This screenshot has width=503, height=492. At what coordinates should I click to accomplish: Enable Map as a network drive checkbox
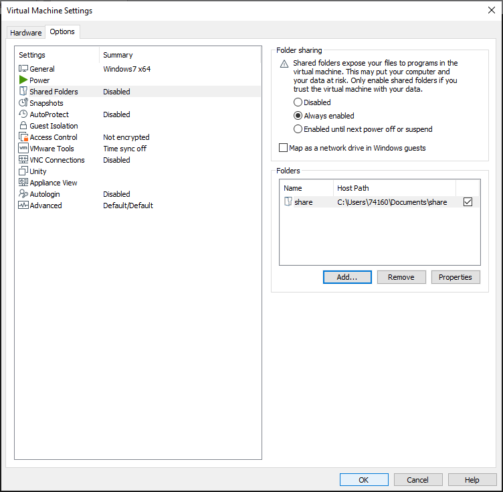coord(283,148)
